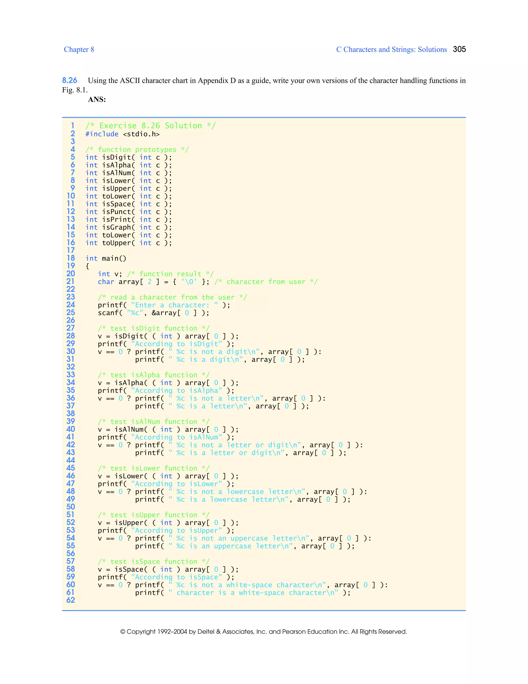The height and width of the screenshot is (684, 528).
Task: Click line number 40 in the gutter
Action: [x=71, y=430]
